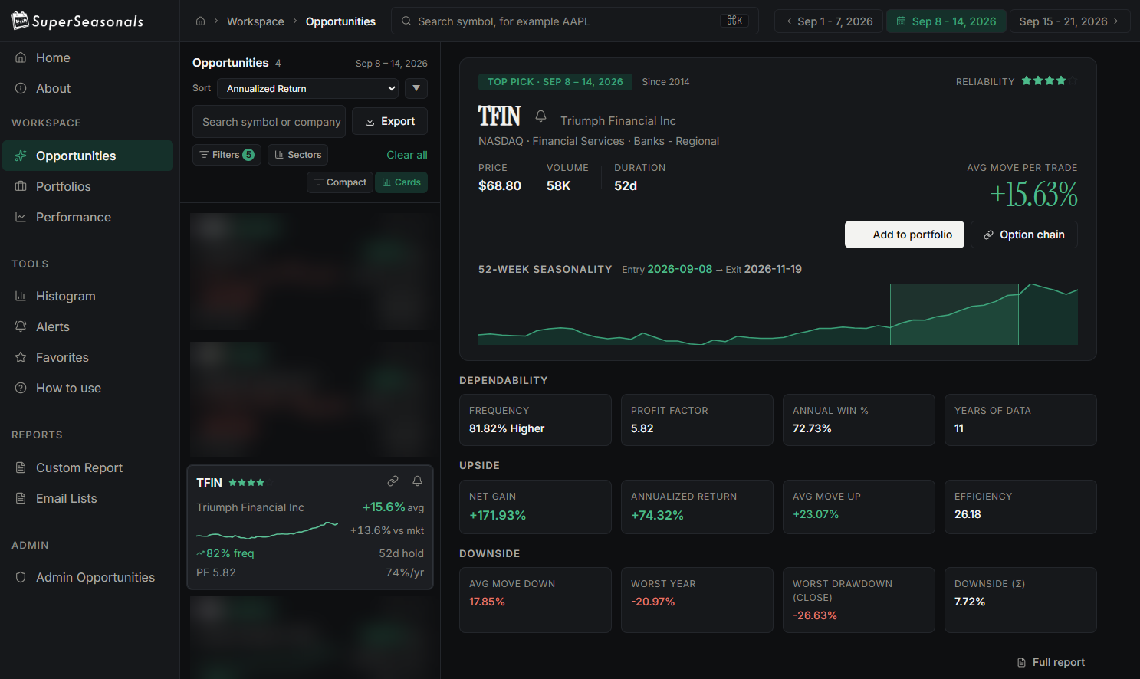Screen dimensions: 1140x679
Task: Select the TFIN Triumph Financial card
Action: [310, 527]
